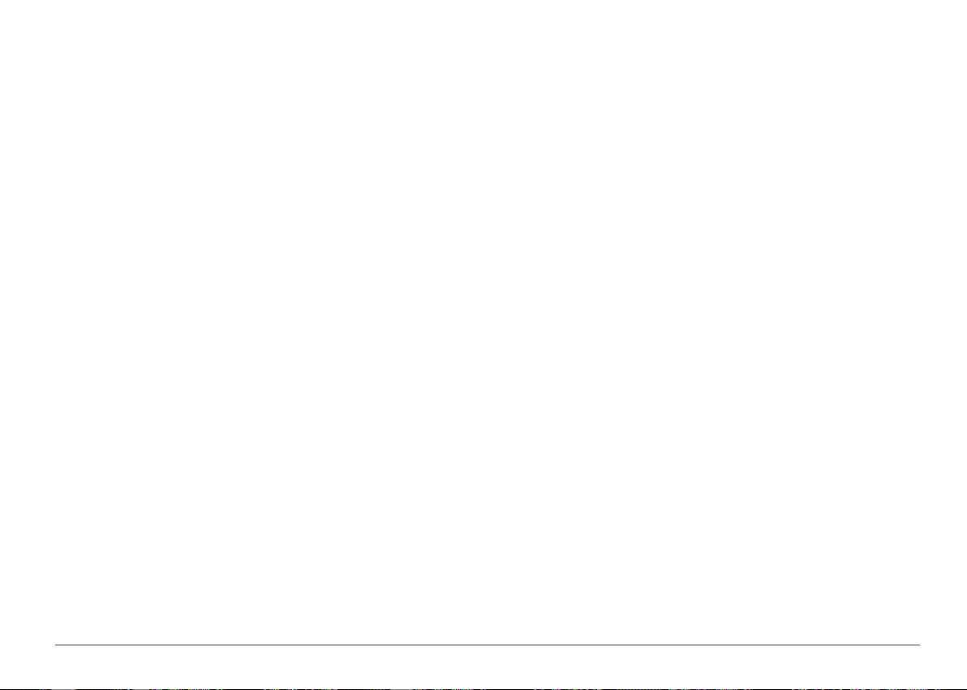Click the blank left margin of the page

coord(27,320)
